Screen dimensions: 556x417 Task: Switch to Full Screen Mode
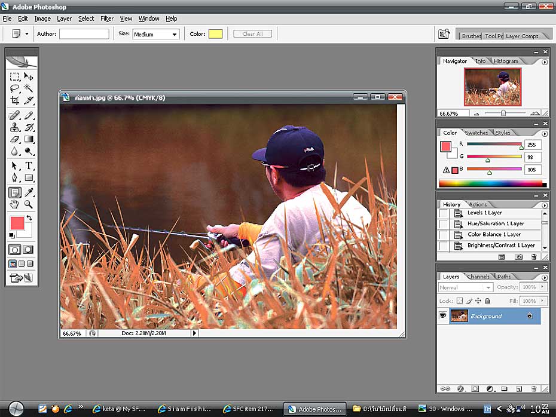point(30,263)
